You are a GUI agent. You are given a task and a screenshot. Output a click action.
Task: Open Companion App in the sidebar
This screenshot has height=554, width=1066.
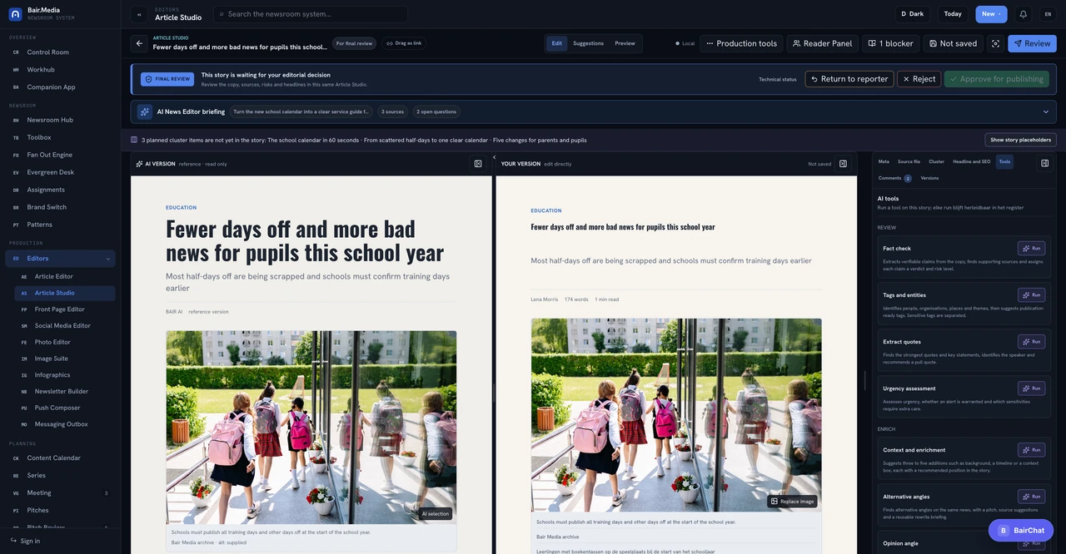pos(58,87)
